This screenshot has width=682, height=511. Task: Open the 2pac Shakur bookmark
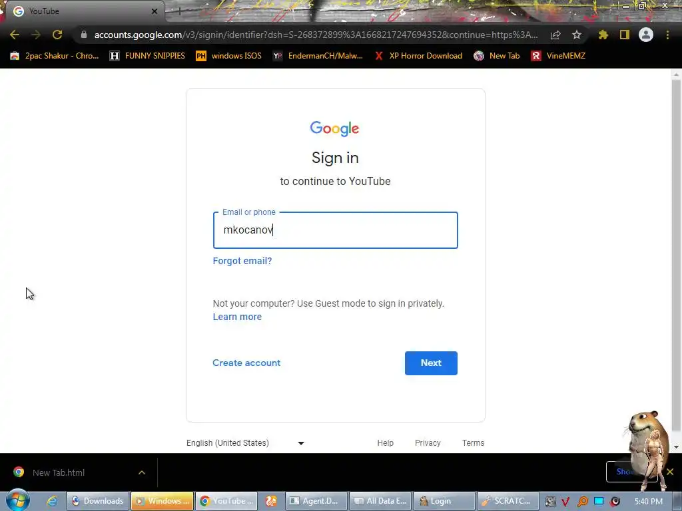(55, 56)
